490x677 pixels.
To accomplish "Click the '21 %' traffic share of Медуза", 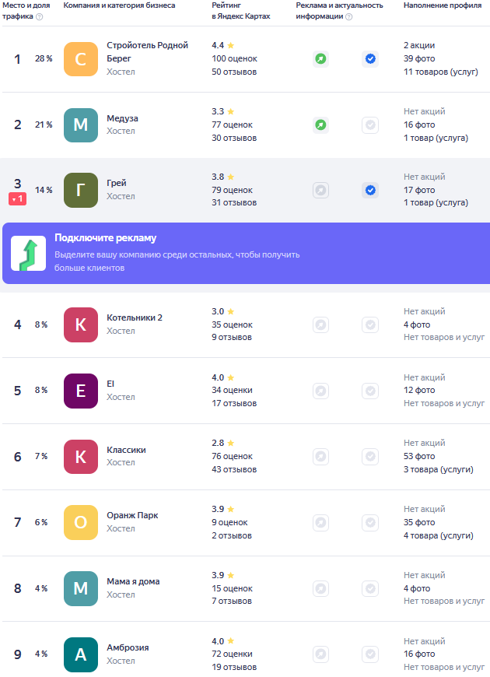I will 44,125.
